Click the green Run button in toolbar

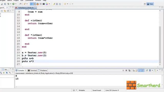coord(13,4)
